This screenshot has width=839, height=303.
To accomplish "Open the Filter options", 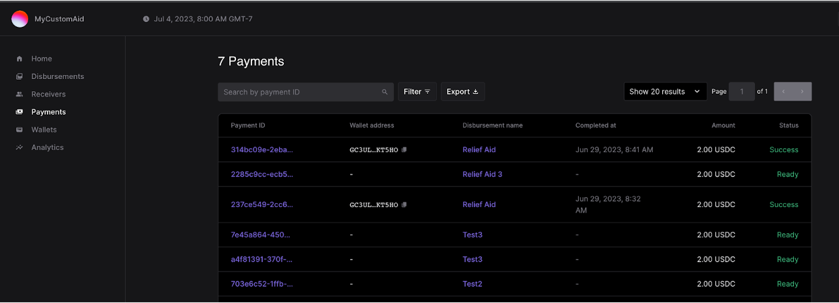I will pyautogui.click(x=417, y=92).
